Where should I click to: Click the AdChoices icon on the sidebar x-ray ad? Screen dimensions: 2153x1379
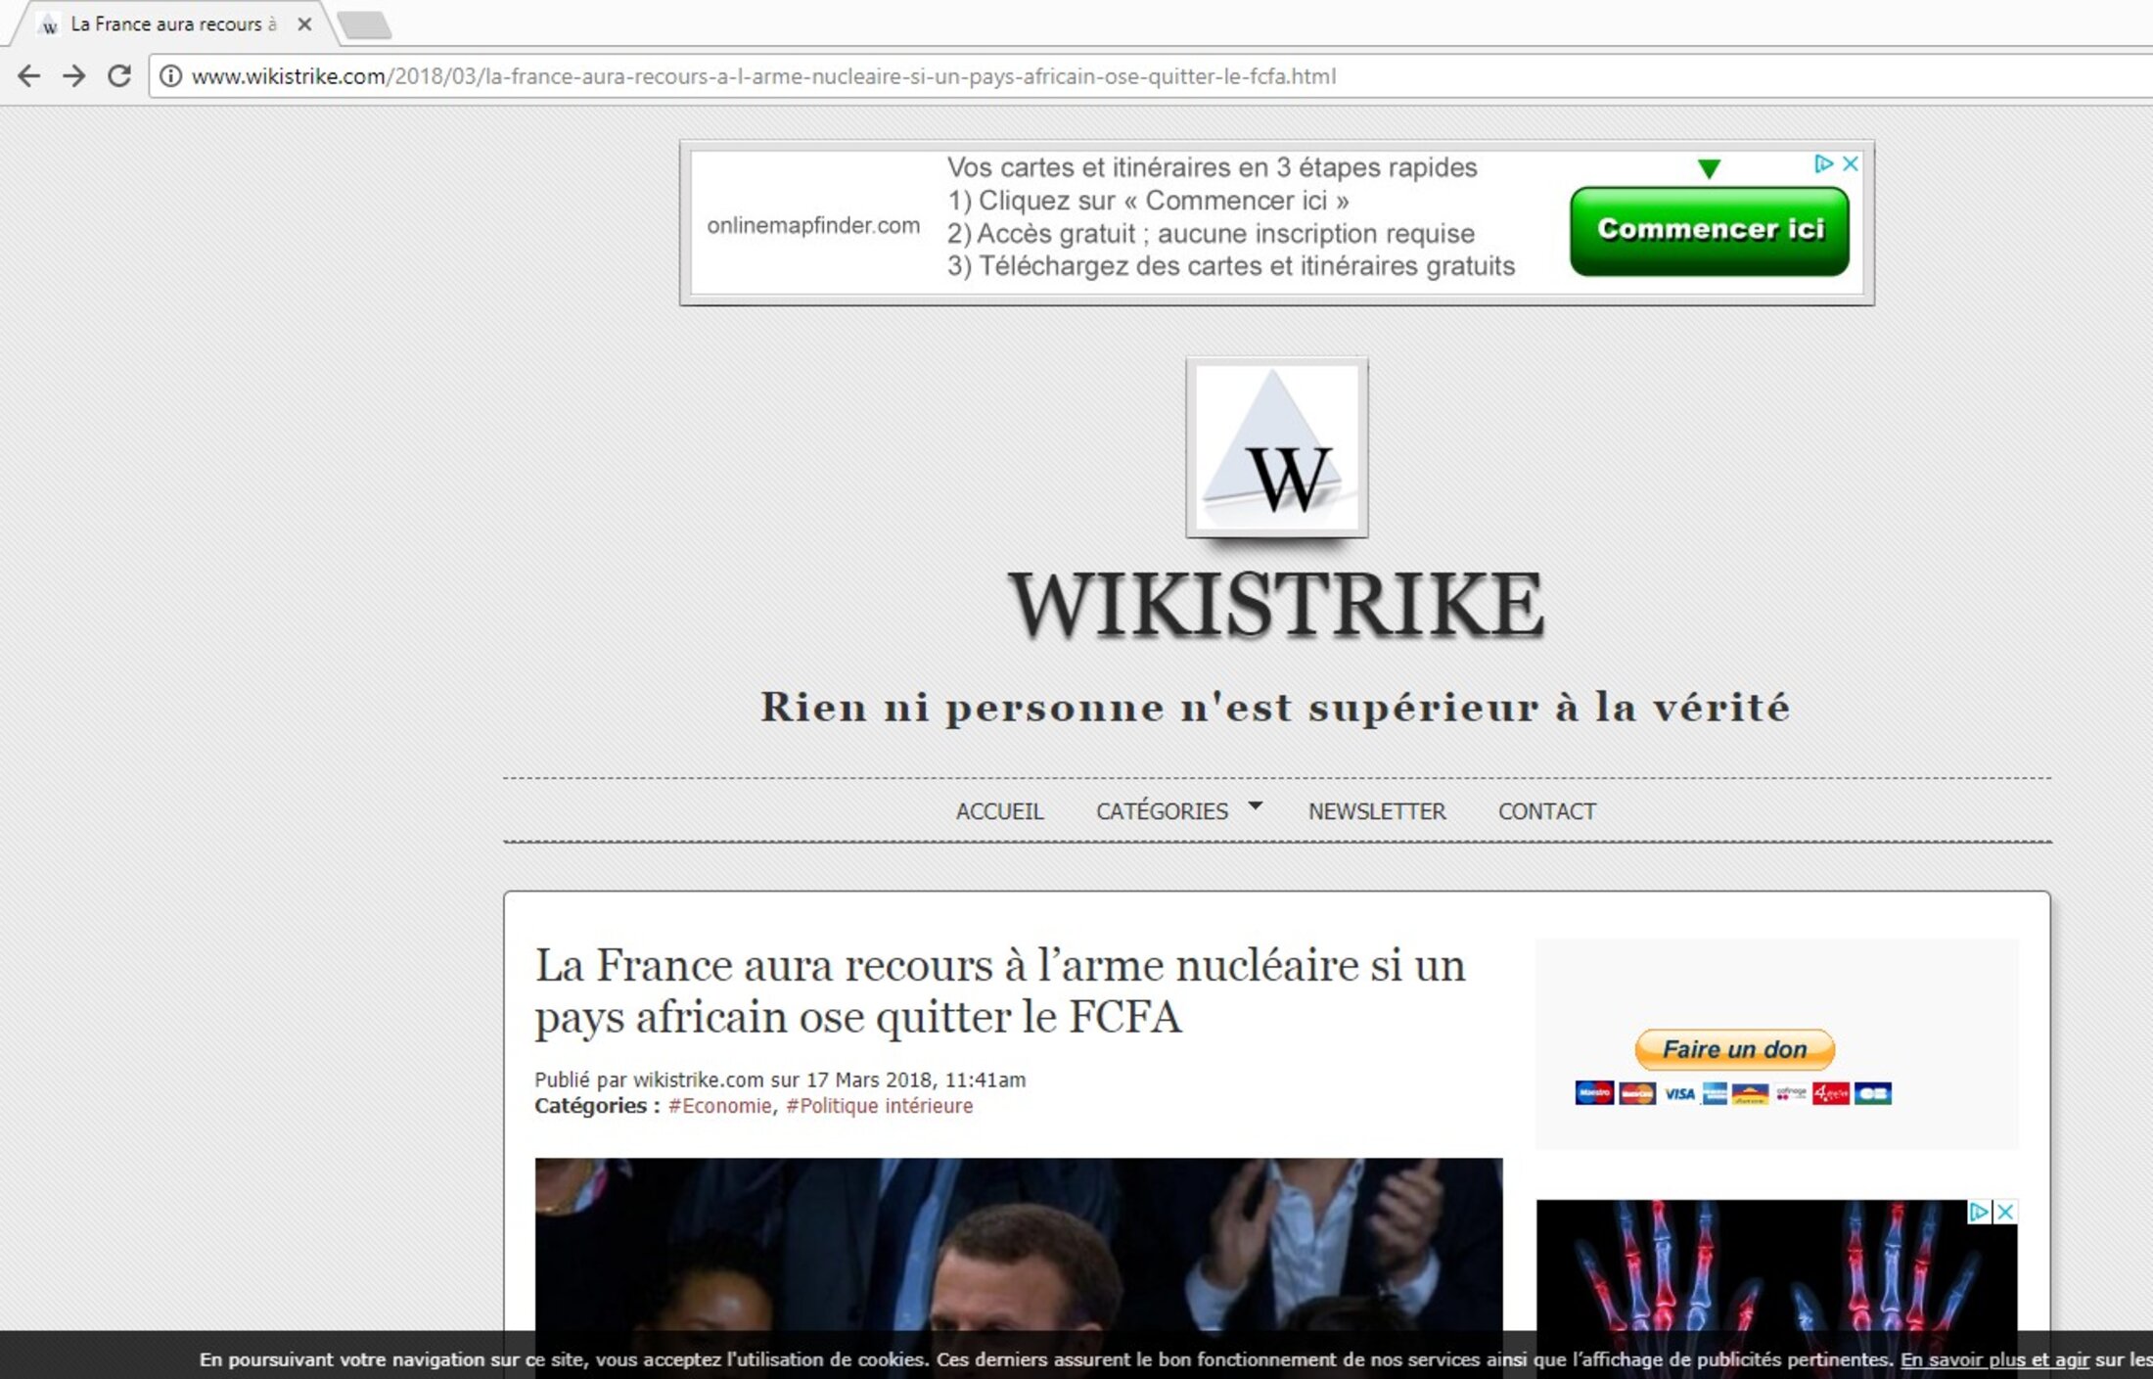[x=1978, y=1212]
